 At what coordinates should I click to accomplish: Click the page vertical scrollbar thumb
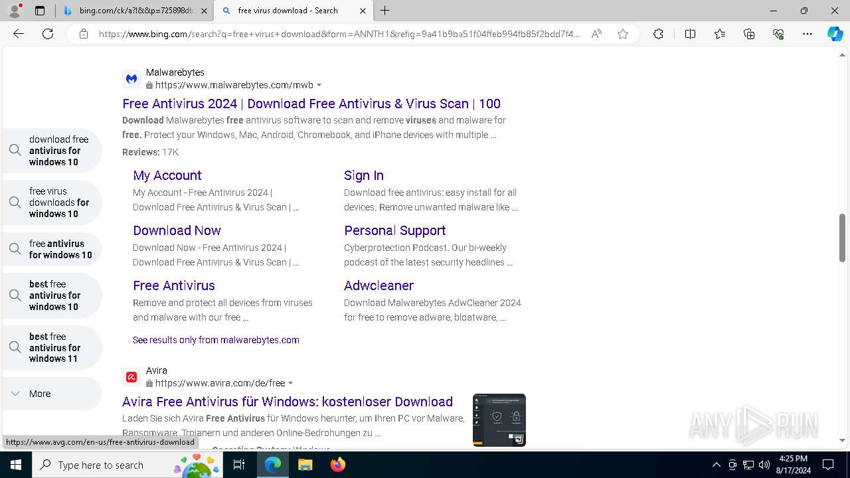843,238
